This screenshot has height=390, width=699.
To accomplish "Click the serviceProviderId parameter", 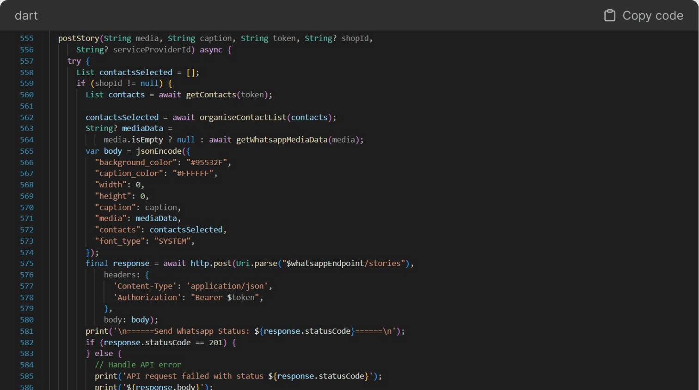I will [152, 49].
